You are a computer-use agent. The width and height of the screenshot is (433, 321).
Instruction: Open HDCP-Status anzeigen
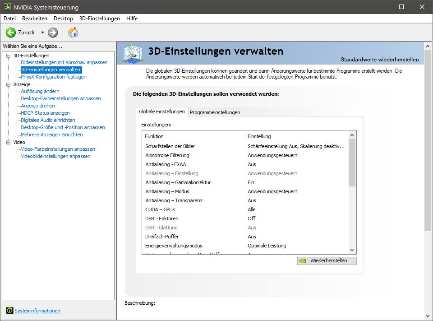[x=45, y=113]
